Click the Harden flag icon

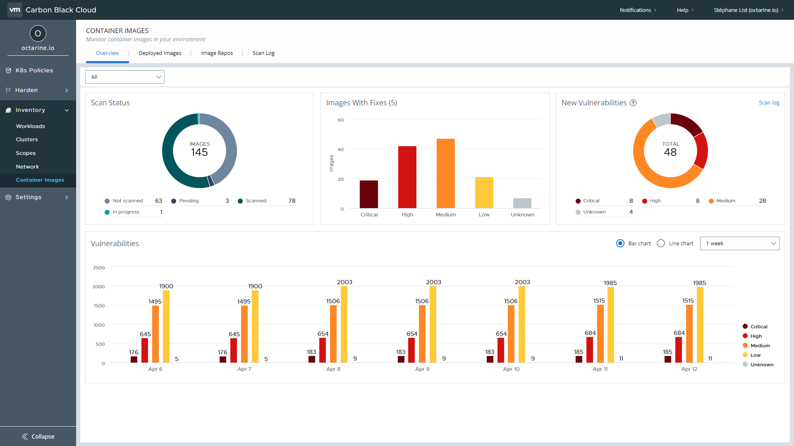coord(8,90)
